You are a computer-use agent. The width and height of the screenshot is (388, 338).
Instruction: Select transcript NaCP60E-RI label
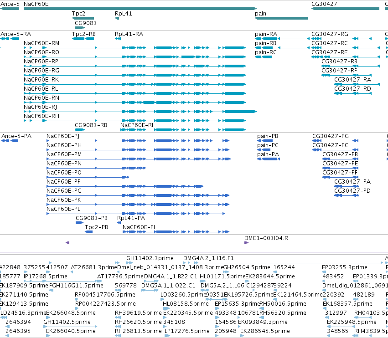[x=137, y=125]
